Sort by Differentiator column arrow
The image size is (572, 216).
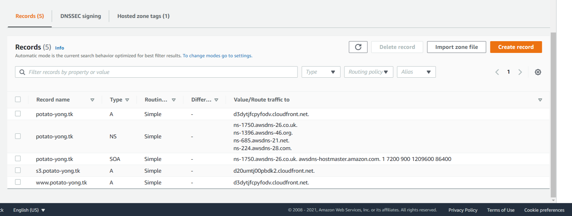(x=216, y=100)
